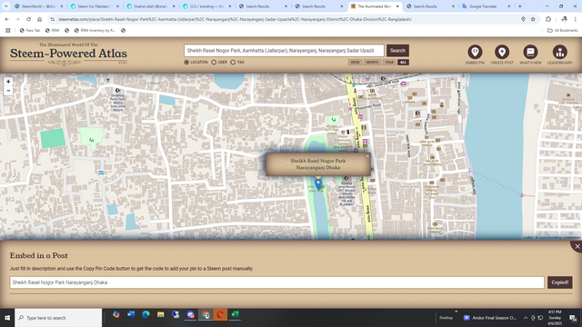Open the All Bookmarks folder
Viewport: 582px width, 327px height.
(x=562, y=30)
